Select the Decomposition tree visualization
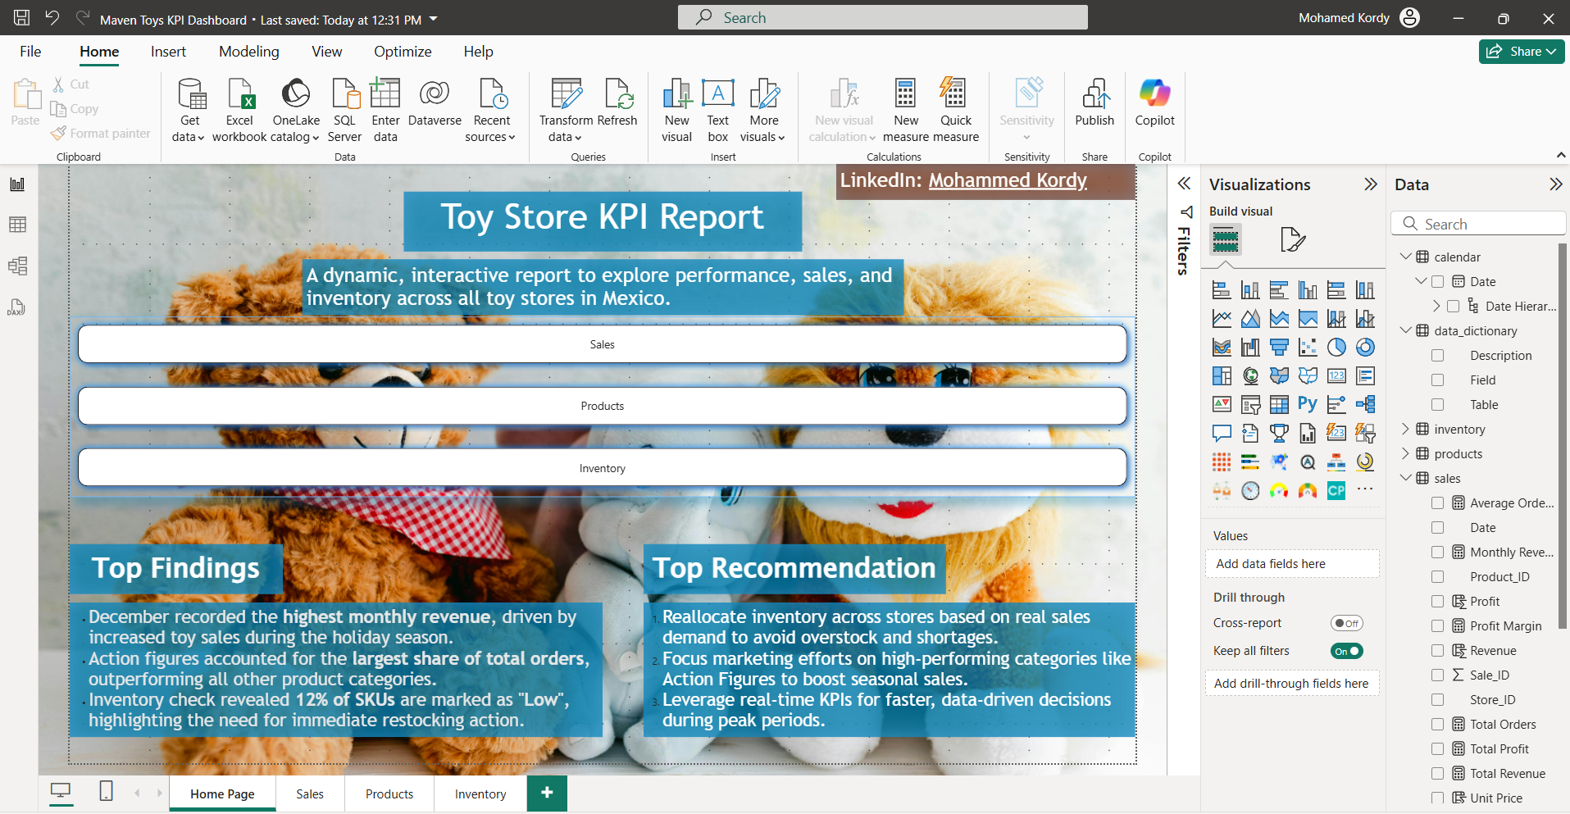This screenshot has height=814, width=1570. click(x=1365, y=404)
